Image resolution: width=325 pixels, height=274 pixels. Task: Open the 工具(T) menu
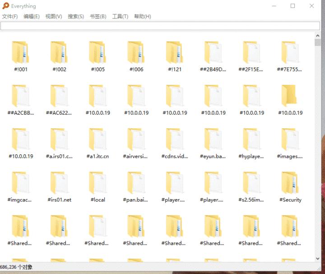[120, 16]
